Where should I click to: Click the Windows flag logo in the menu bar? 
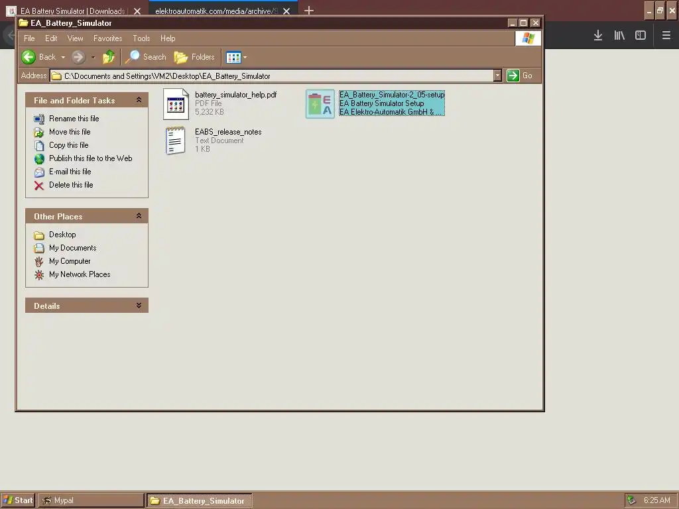[528, 38]
